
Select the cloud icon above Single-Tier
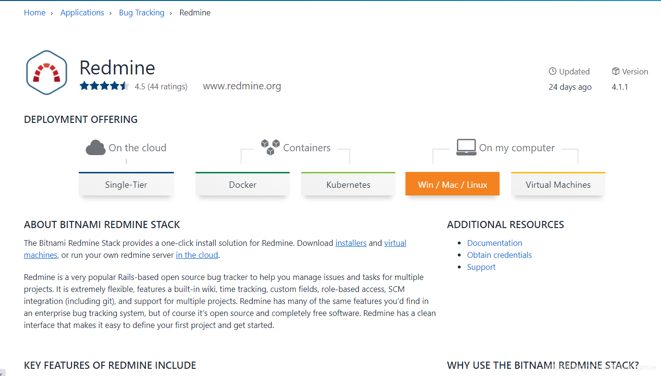96,147
